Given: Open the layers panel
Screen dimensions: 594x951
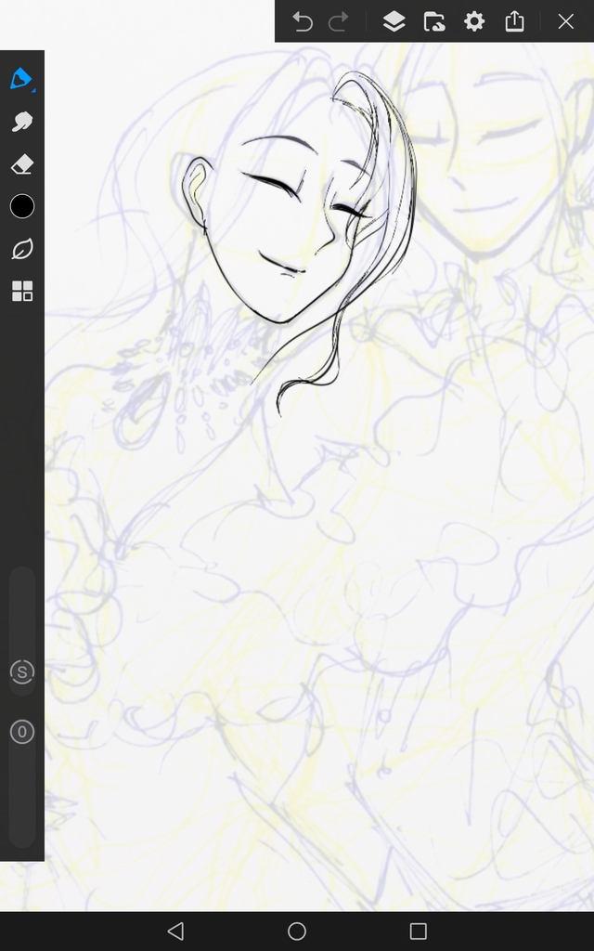Looking at the screenshot, I should (394, 21).
